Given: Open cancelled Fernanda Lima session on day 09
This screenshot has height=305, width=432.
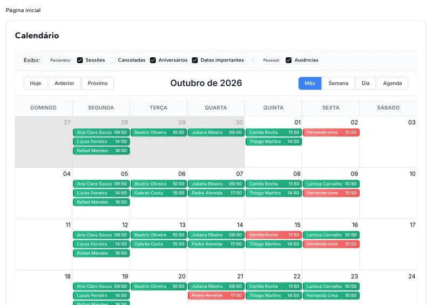Looking at the screenshot, I should point(331,193).
